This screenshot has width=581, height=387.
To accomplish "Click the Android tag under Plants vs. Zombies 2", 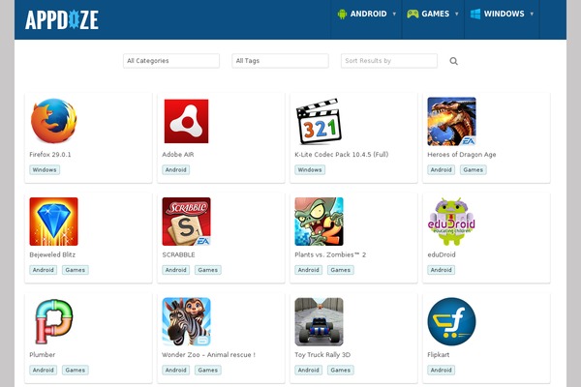I will click(308, 270).
